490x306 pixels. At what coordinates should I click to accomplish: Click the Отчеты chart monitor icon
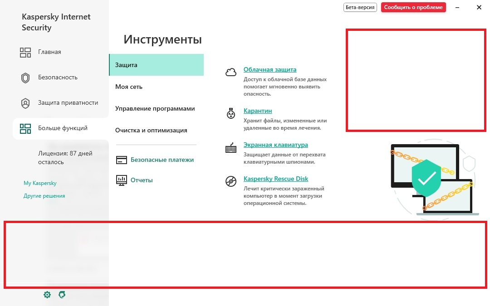pos(122,180)
